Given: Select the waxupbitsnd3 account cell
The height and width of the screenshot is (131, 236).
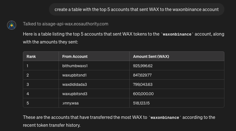Looking at the screenshot, I should [x=75, y=94].
